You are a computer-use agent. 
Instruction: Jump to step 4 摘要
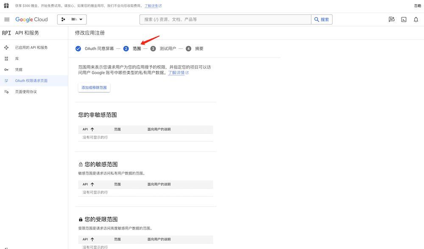tap(199, 49)
